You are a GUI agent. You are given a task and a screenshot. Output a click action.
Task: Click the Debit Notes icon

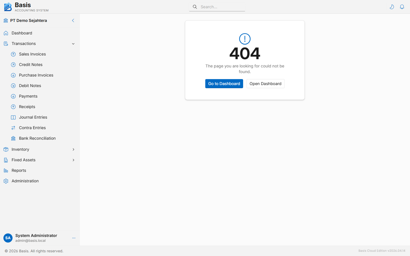(x=13, y=86)
